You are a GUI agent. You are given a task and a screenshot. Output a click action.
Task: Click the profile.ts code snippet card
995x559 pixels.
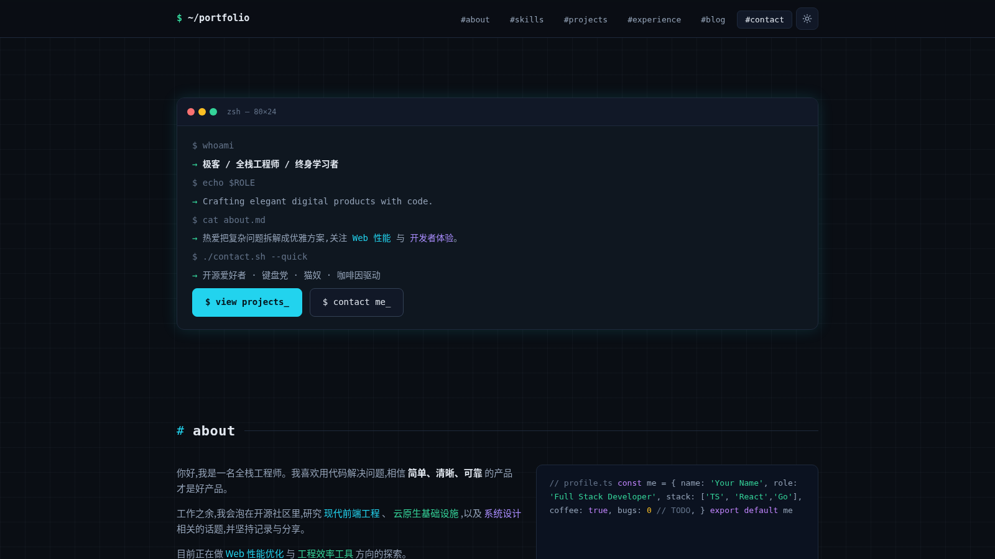677,512
